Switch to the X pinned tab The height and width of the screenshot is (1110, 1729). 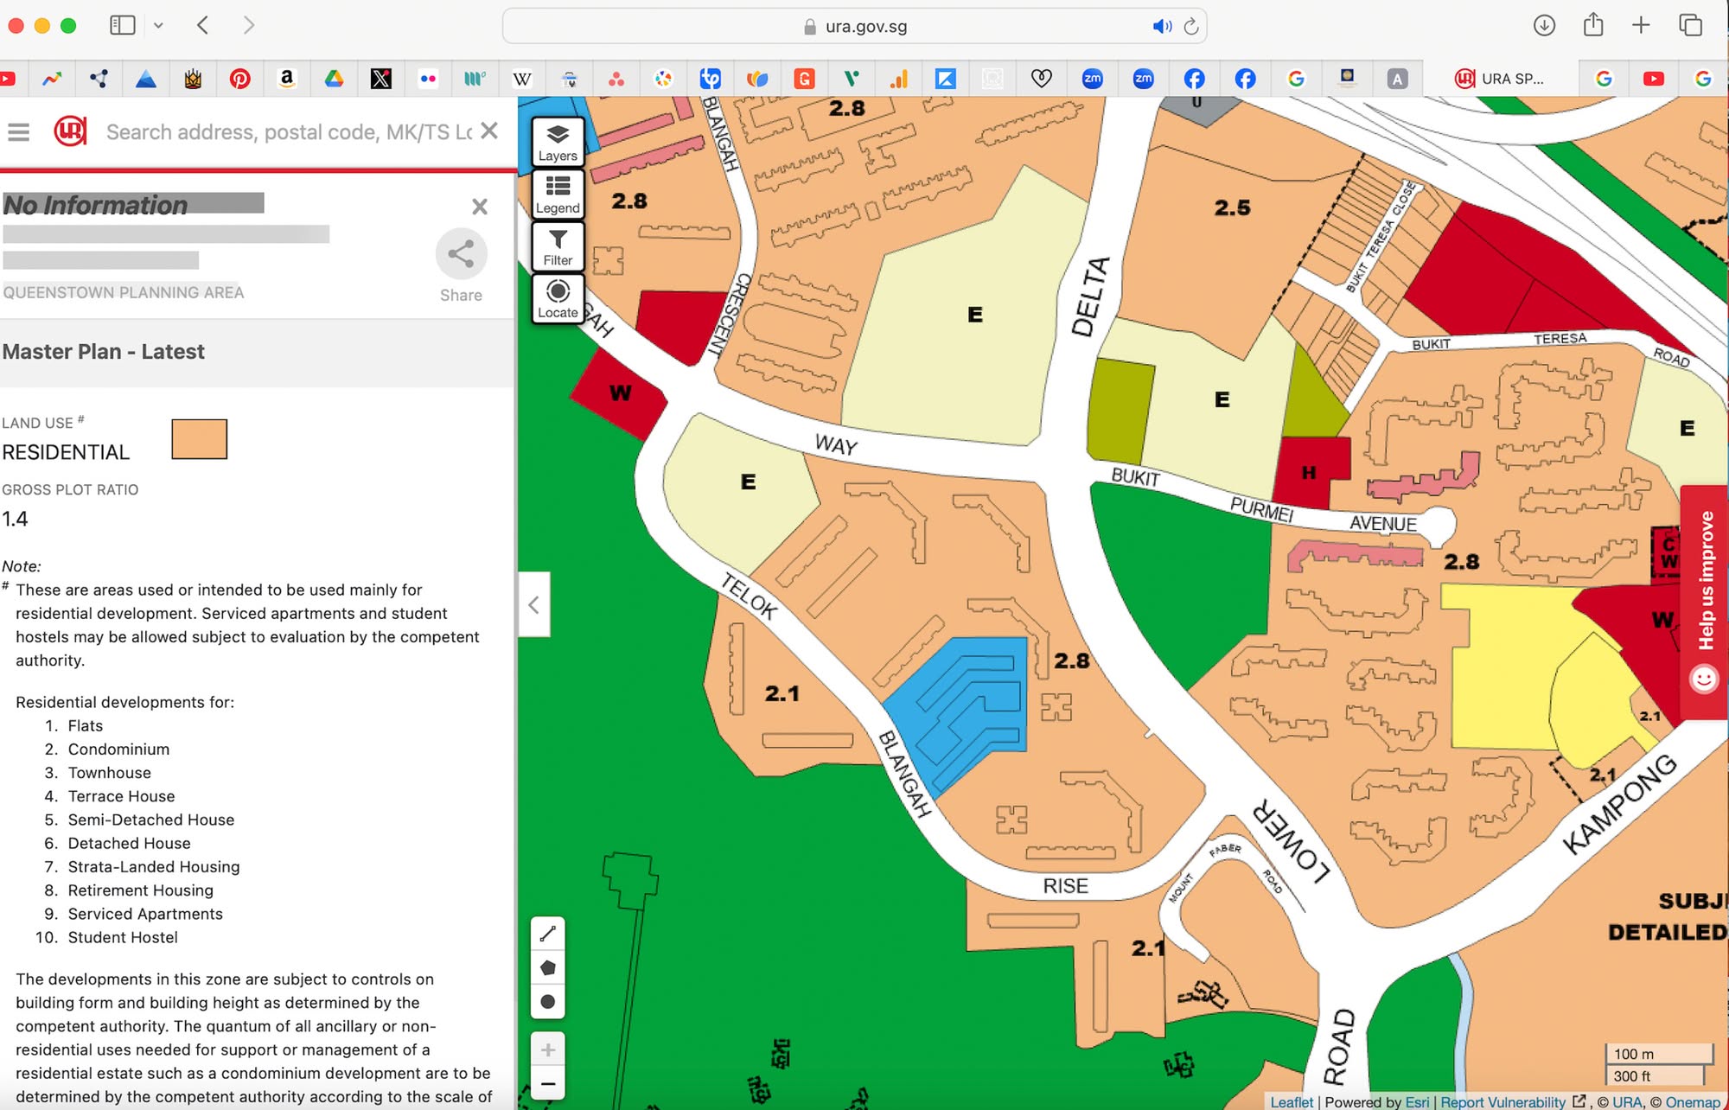tap(380, 79)
